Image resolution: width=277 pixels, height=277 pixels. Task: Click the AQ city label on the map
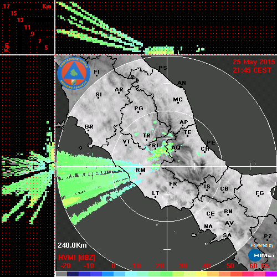coord(176,148)
